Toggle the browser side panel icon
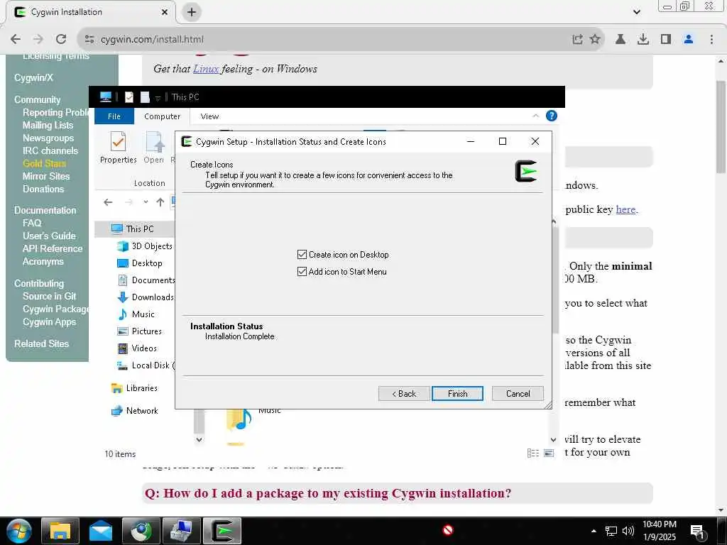This screenshot has height=545, width=727. click(x=666, y=39)
